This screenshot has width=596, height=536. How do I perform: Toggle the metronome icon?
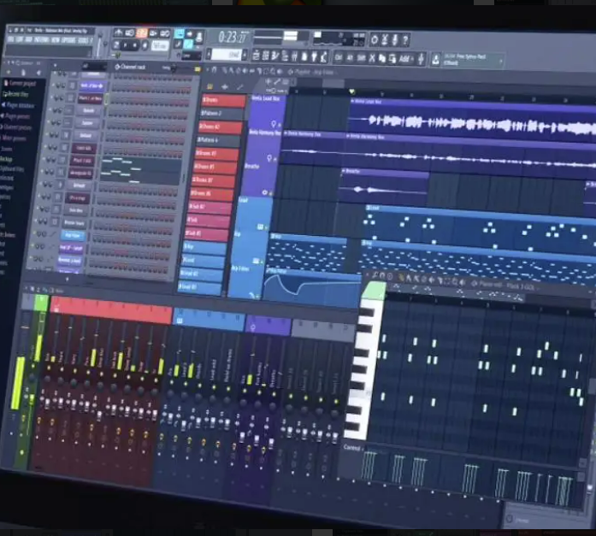coord(119,32)
